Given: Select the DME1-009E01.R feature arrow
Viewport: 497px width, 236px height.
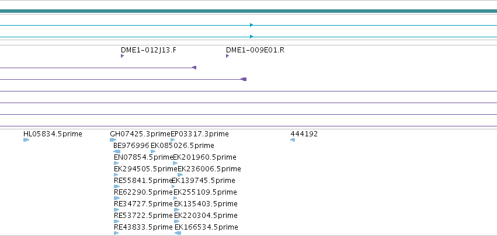Looking at the screenshot, I should point(228,56).
